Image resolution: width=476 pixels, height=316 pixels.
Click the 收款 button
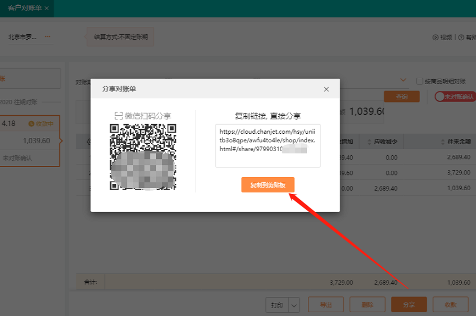[451, 304]
